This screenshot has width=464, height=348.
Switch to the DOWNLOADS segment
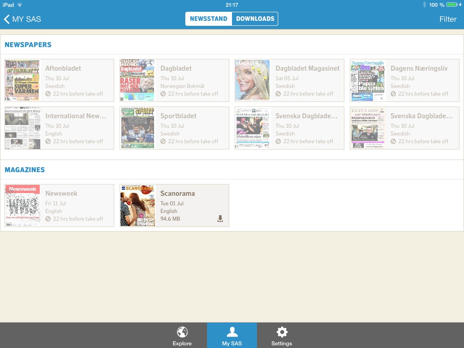pos(255,19)
